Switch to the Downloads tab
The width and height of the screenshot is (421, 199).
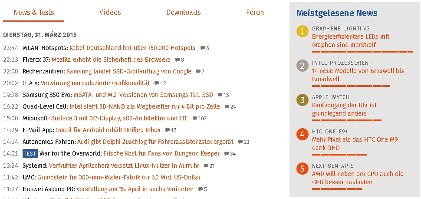coord(184,12)
